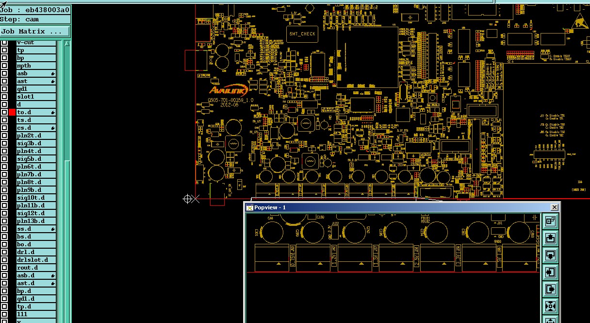Viewport: 590px width, 323px height.
Task: Click the inward-arrows zoom icon in Popview
Action: pos(550,306)
